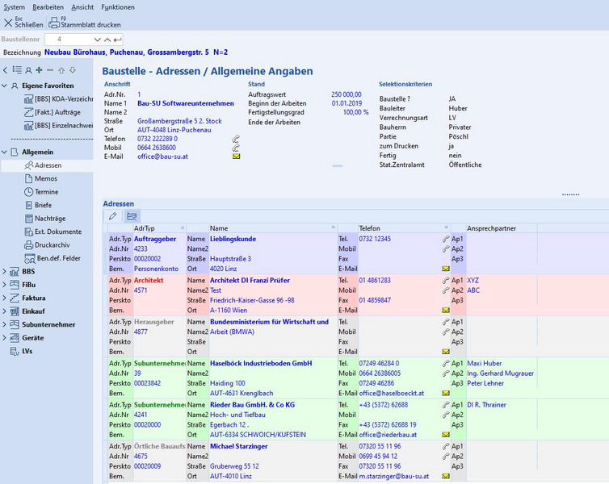The height and width of the screenshot is (484, 609).
Task: Click the tree list view icon in sidebar toolbar
Action: coord(17,70)
